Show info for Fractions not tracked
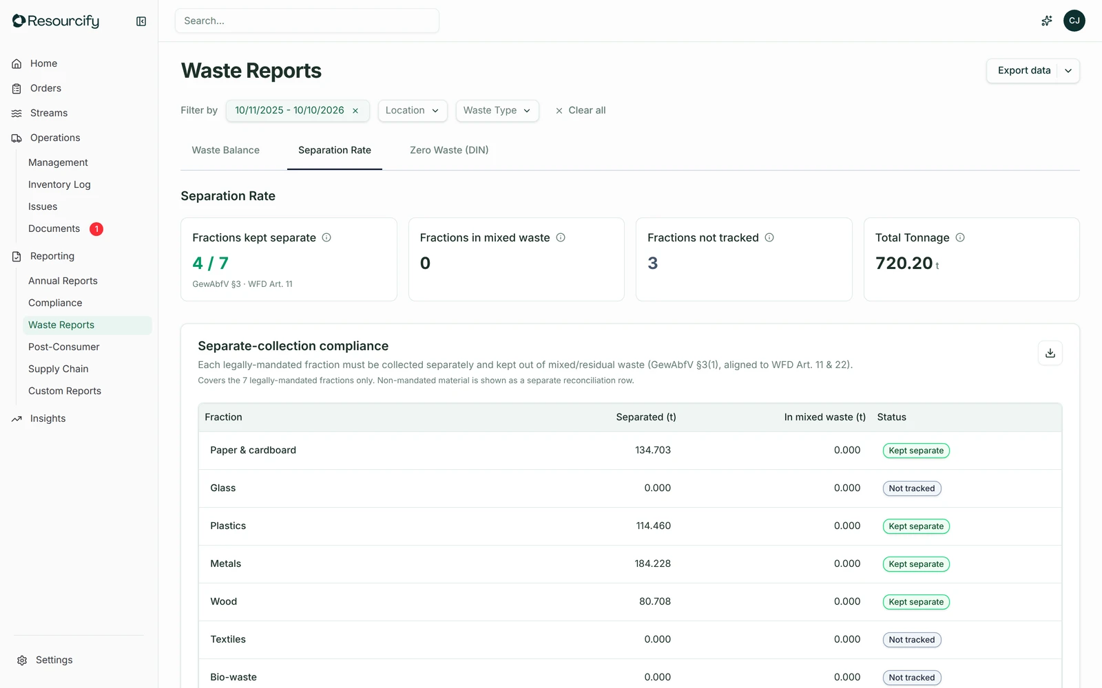 point(769,237)
